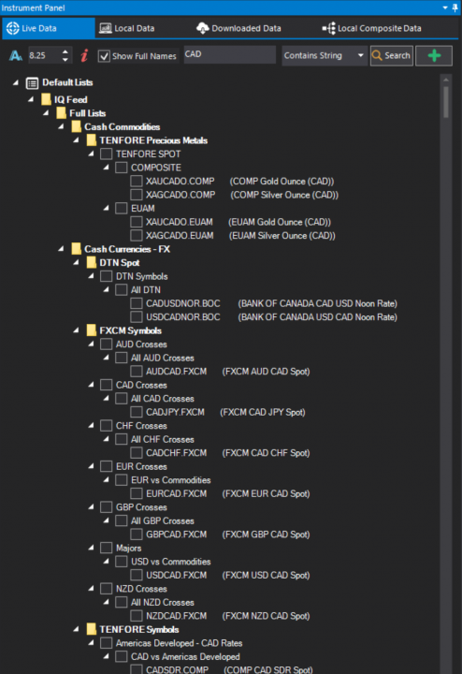
Task: Collapse the Cash Commodities folder
Action: (62, 126)
